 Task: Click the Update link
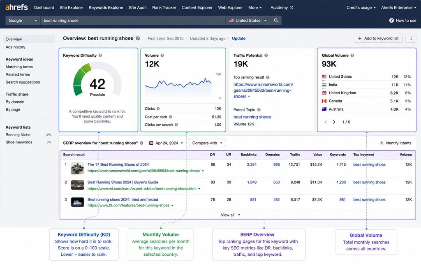239,38
